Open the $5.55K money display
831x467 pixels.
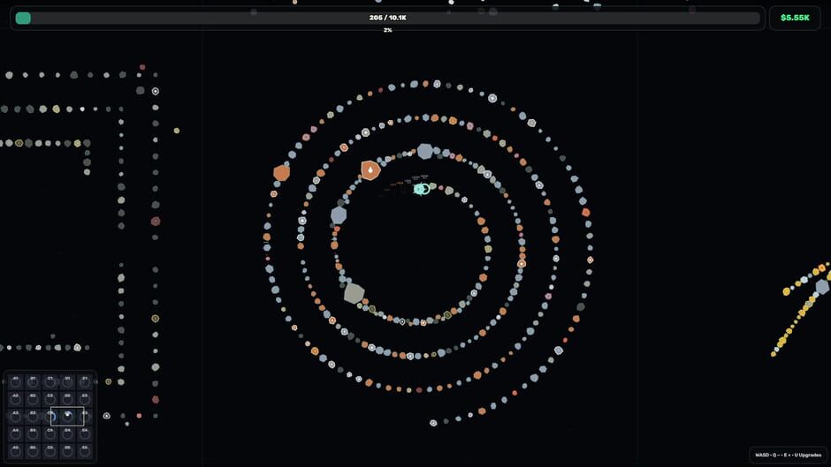795,18
